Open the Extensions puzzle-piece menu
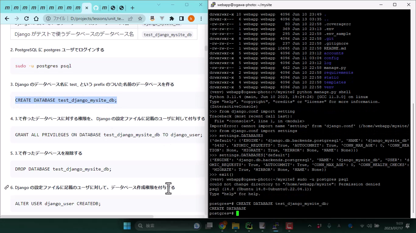416x233 pixels. tap(172, 19)
